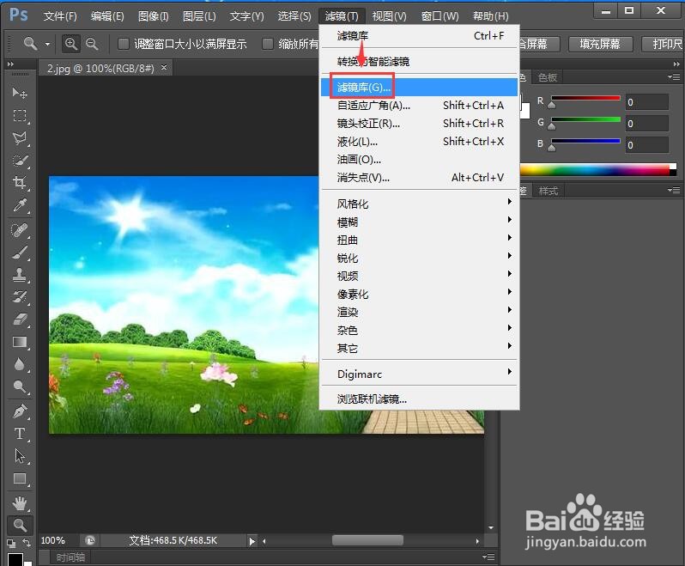The height and width of the screenshot is (566, 685).
Task: Click the 填充屏幕 button
Action: point(600,44)
